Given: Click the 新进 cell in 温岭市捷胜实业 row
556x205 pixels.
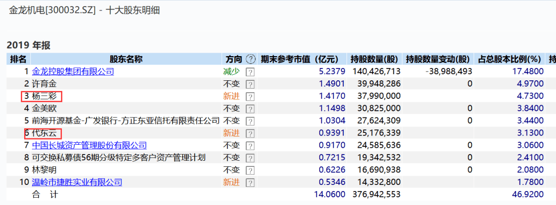Looking at the screenshot, I should (231, 182).
